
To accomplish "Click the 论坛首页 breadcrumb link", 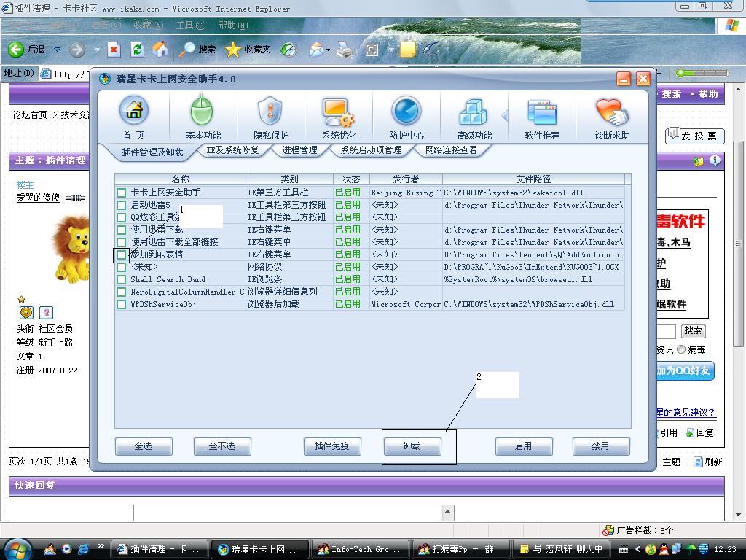I will (30, 114).
